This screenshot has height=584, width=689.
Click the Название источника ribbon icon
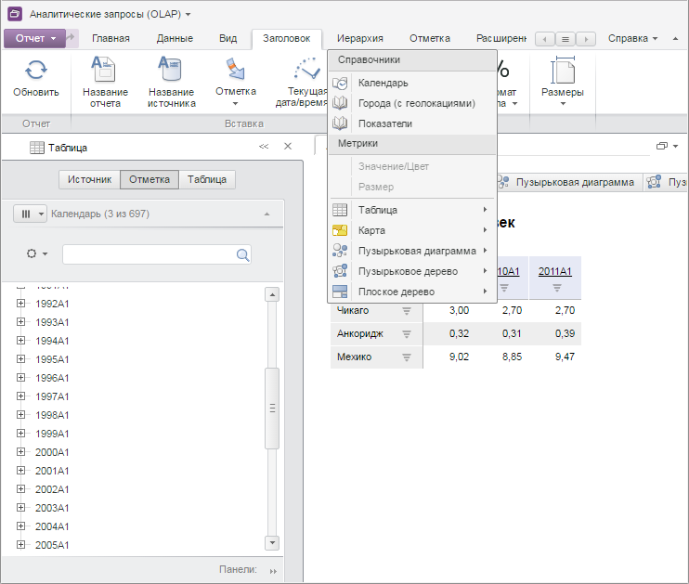point(171,70)
